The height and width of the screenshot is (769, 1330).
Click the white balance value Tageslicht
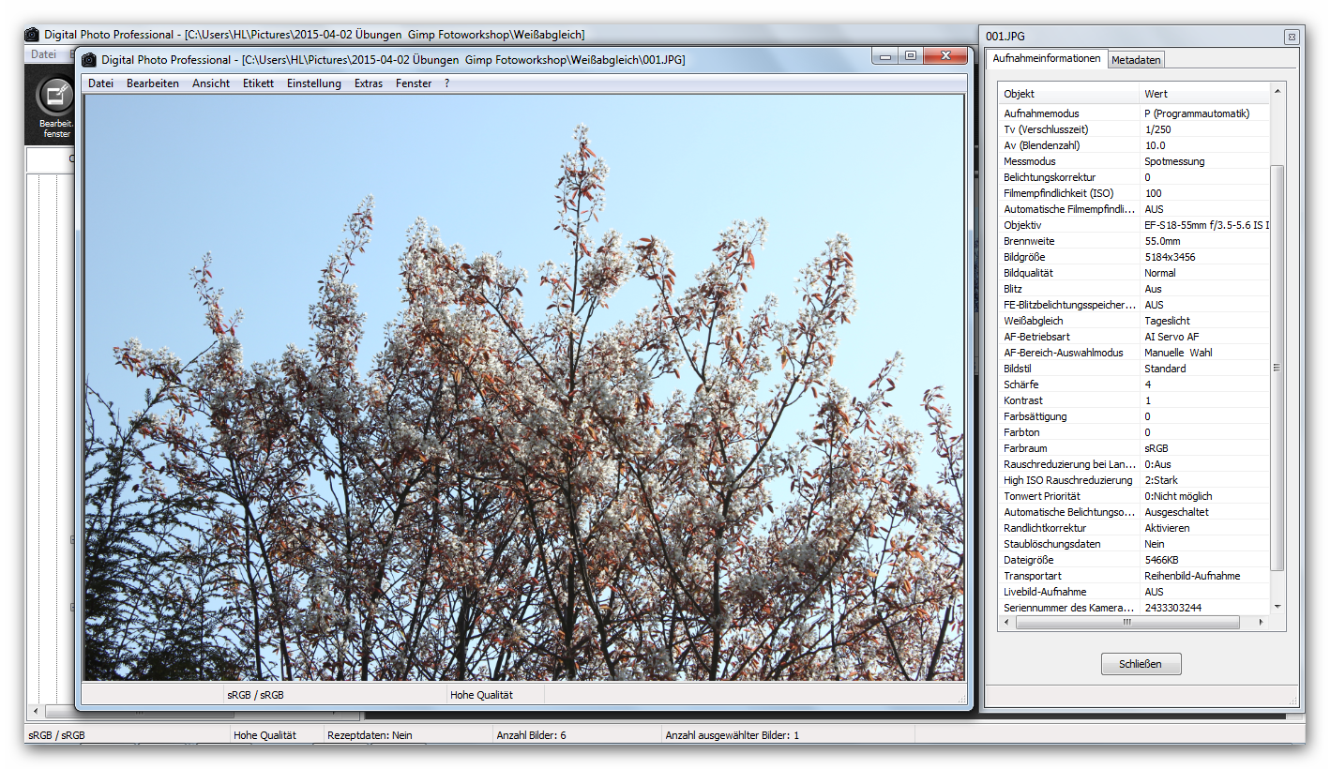(1169, 321)
